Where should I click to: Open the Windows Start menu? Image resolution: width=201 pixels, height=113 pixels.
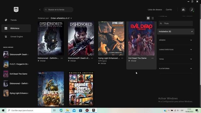click(x=3, y=110)
